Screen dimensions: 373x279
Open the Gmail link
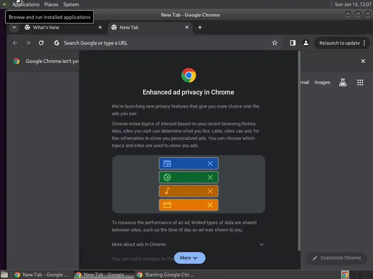305,82
